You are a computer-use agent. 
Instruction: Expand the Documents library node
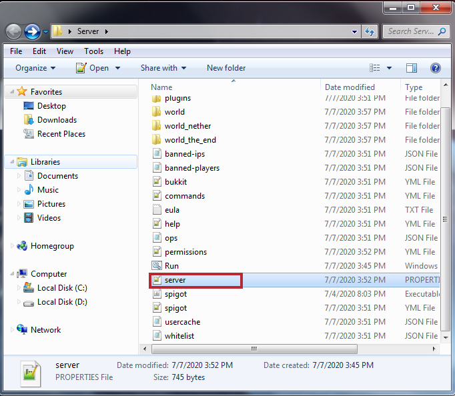click(x=19, y=176)
